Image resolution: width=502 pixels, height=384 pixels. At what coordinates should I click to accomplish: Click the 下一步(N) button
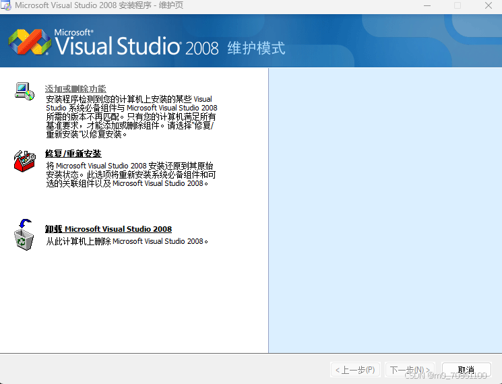[410, 370]
